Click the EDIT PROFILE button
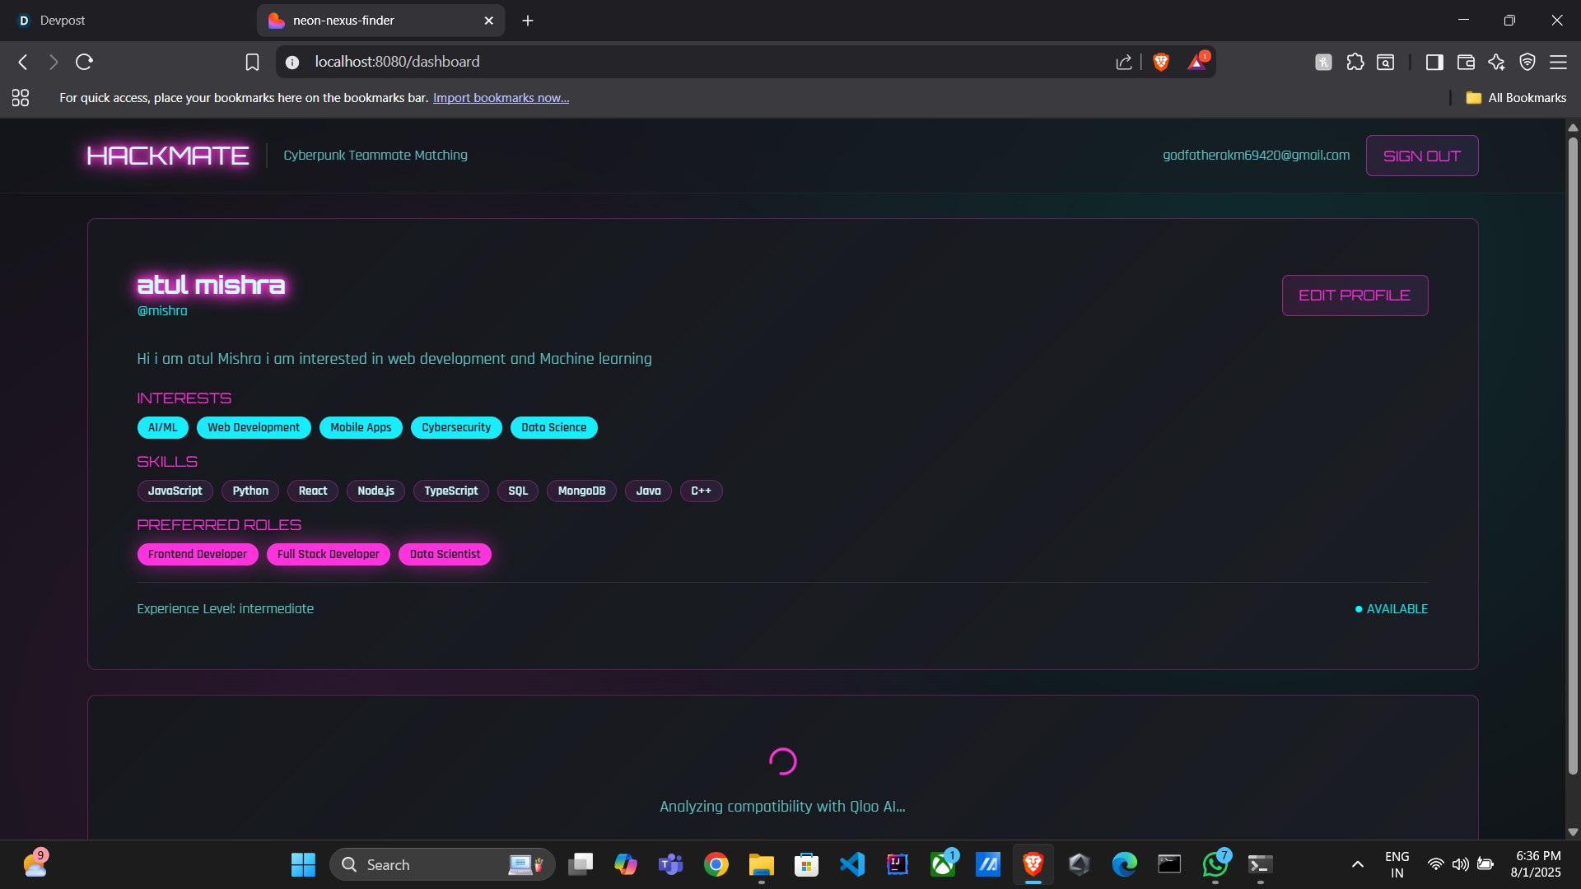 point(1355,296)
